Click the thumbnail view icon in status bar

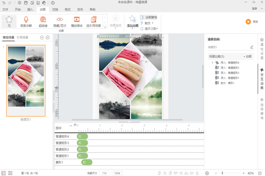click(4, 173)
